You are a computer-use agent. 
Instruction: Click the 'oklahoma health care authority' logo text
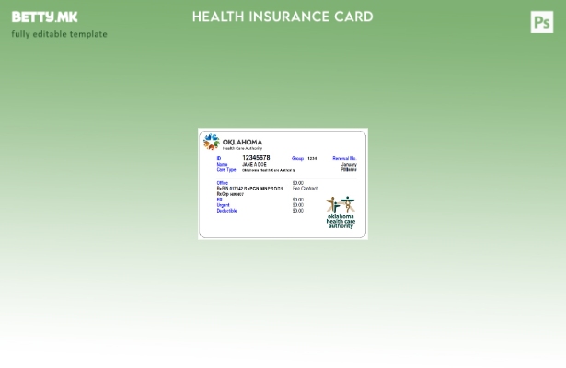[x=341, y=222]
